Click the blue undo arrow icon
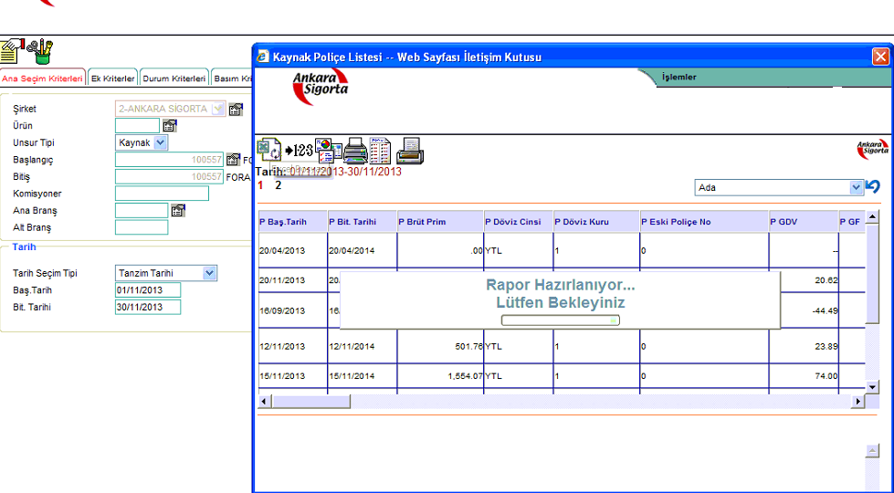This screenshot has height=493, width=894. (874, 186)
